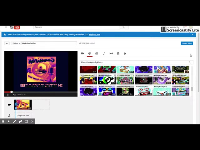Select the thumbnail titled 24 Klaskyklaskykl
200x150 pixels.
pyautogui.click(x=181, y=79)
